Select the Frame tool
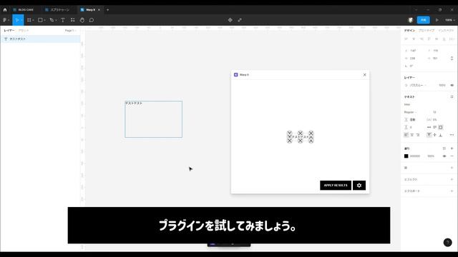Image resolution: width=458 pixels, height=257 pixels. [x=29, y=20]
